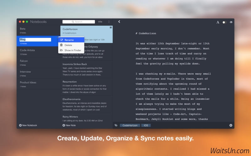The height and width of the screenshot is (156, 251).
Task: Click the folder icon beside Show in Finder
Action: pyautogui.click(x=61, y=50)
